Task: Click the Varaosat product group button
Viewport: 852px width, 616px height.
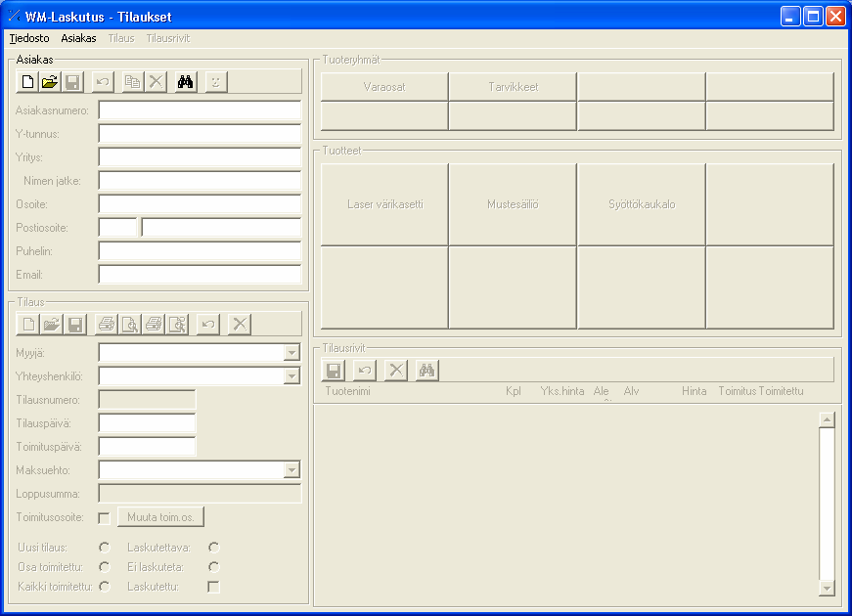Action: [x=384, y=87]
